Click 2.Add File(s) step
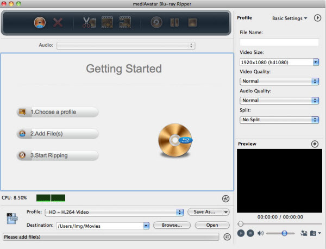This screenshot has width=326, height=249. click(x=58, y=134)
